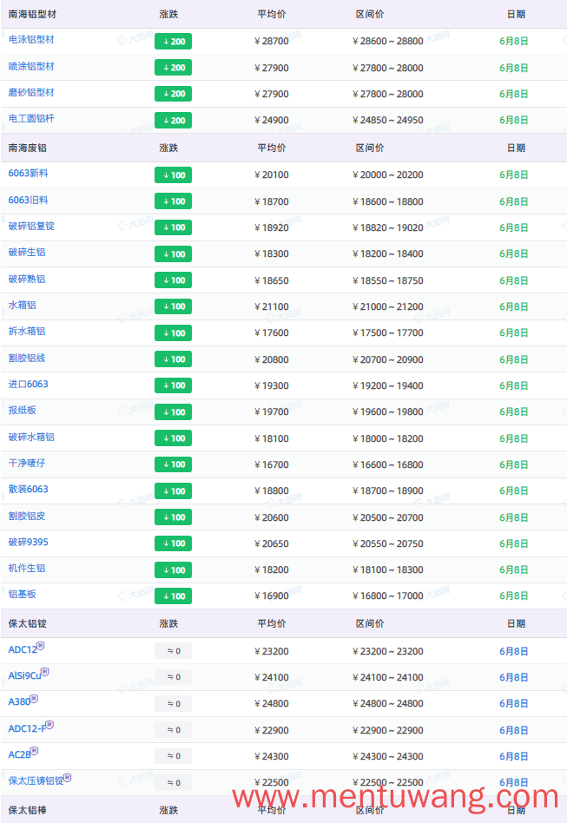Select the ¥16600～16800 price range
The image size is (567, 823).
[x=388, y=465]
